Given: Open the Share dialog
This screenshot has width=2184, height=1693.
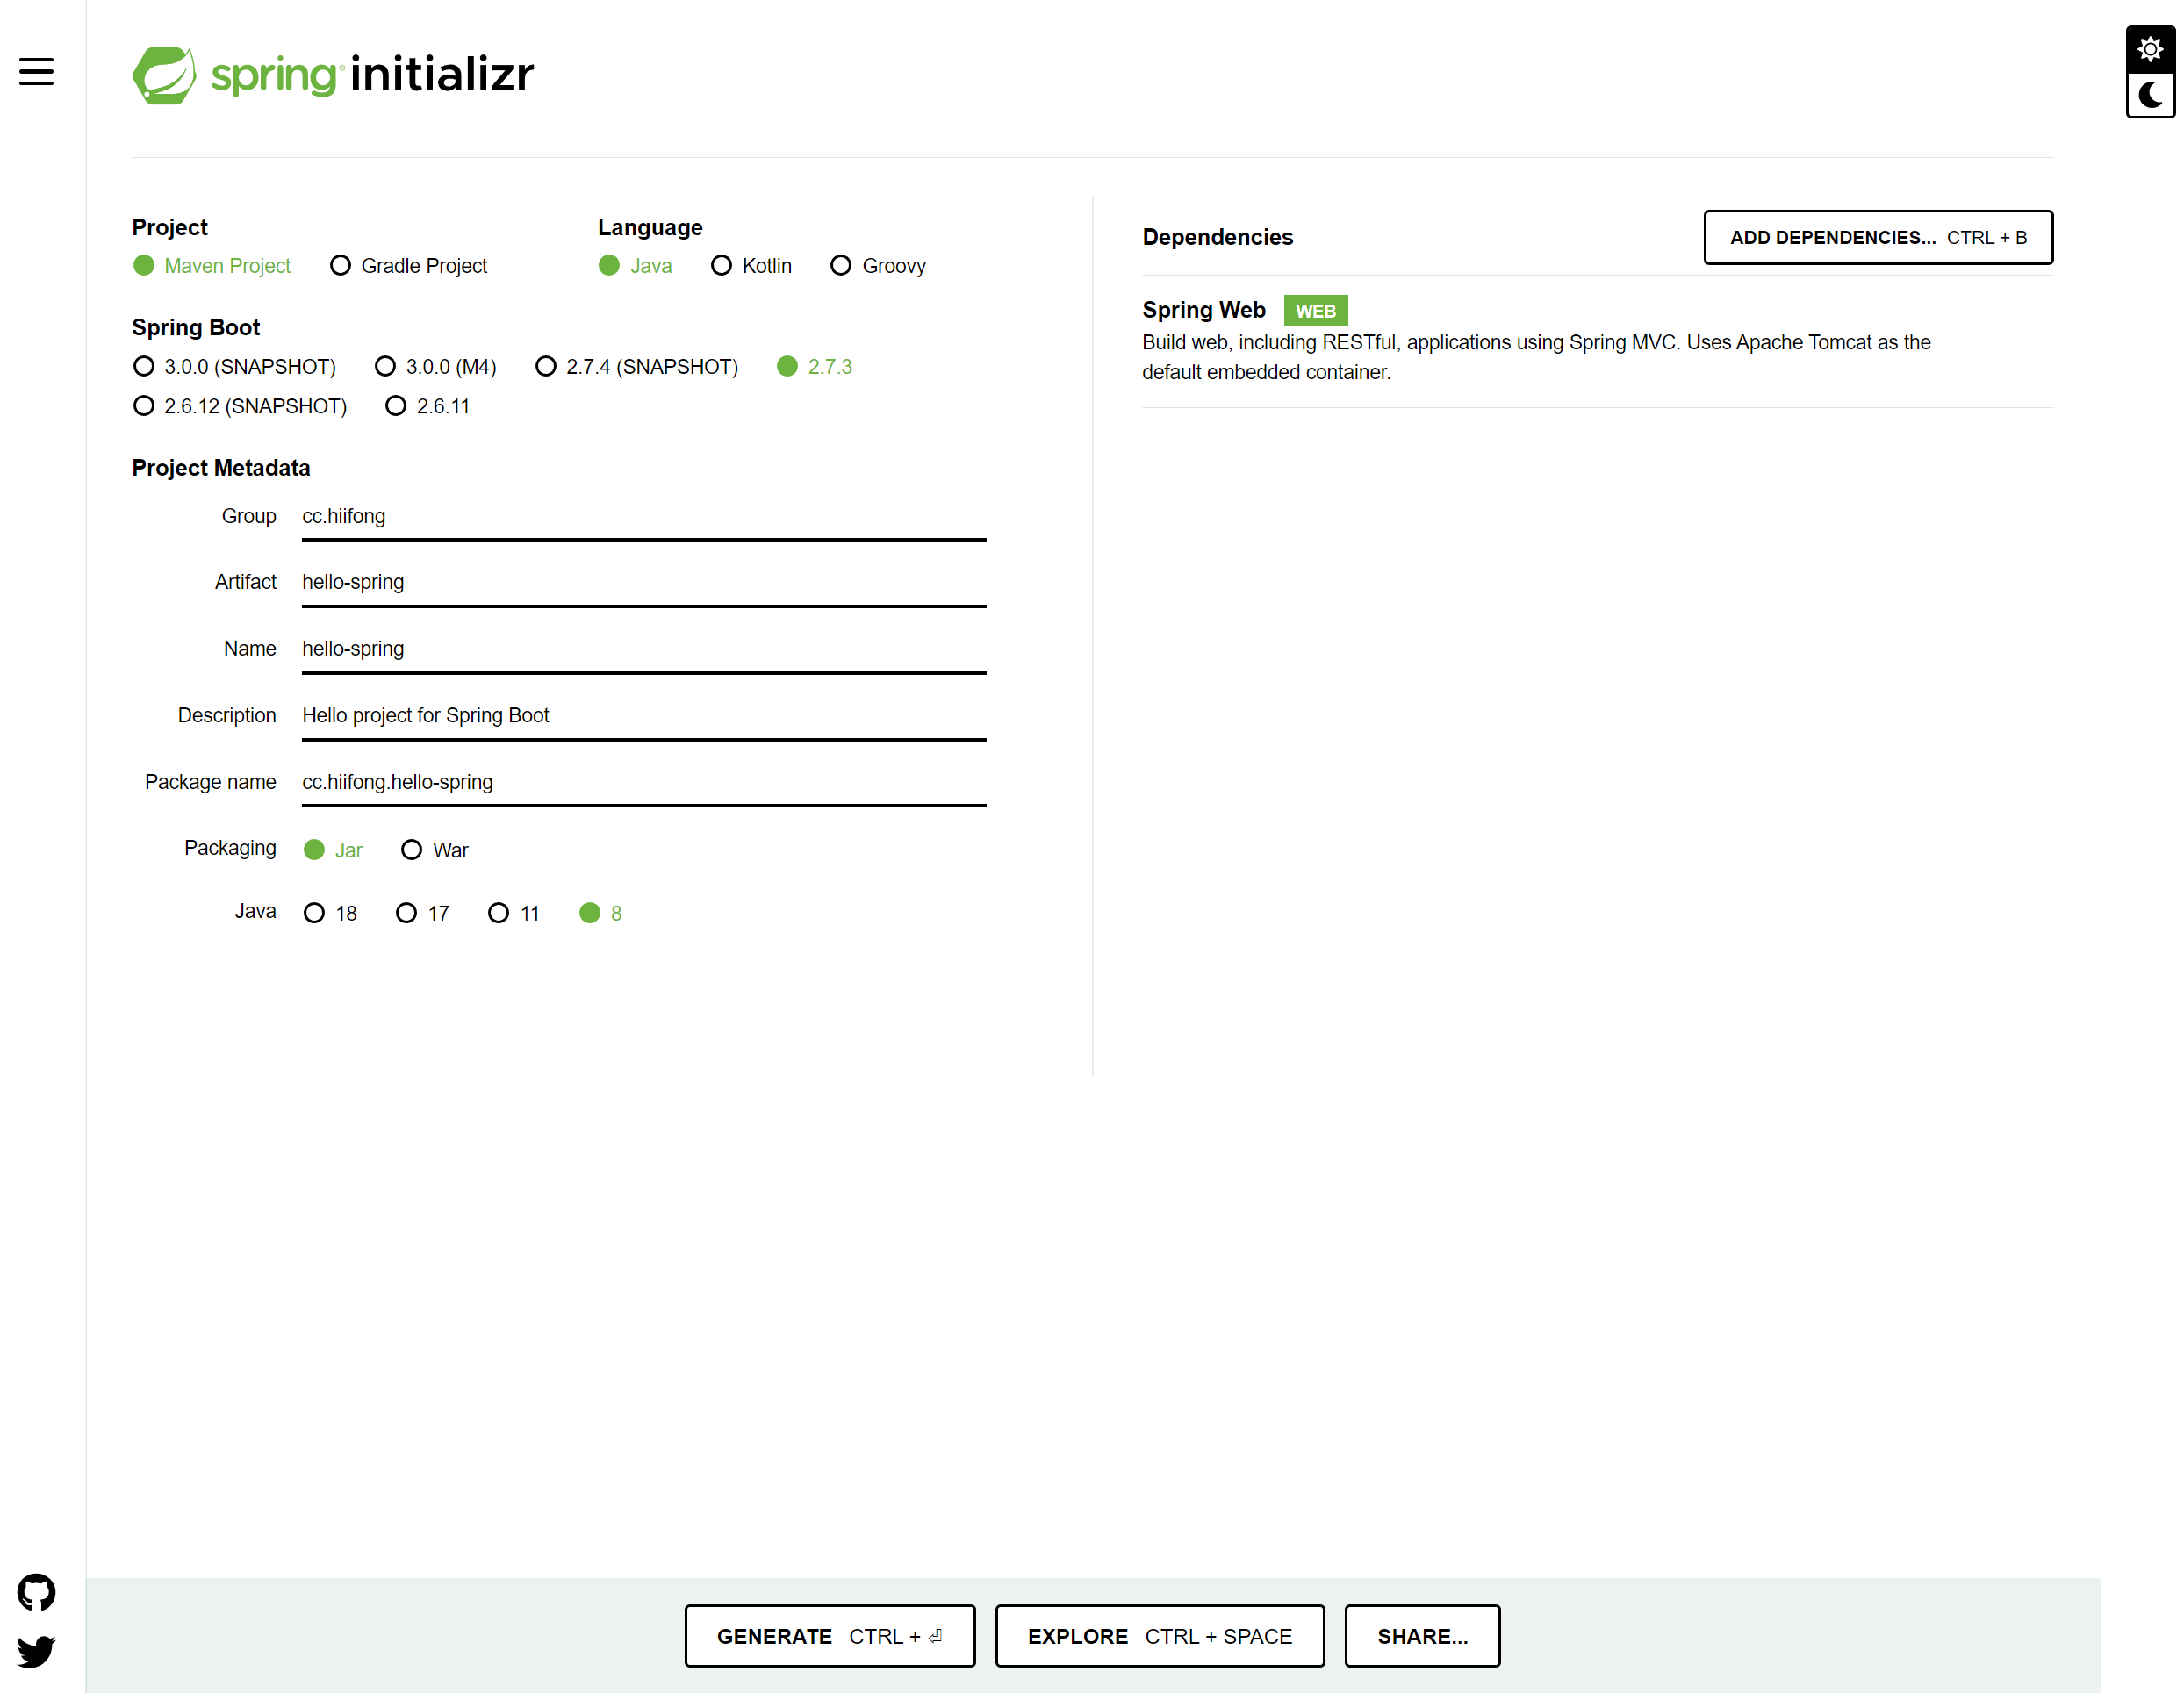Looking at the screenshot, I should [x=1421, y=1636].
